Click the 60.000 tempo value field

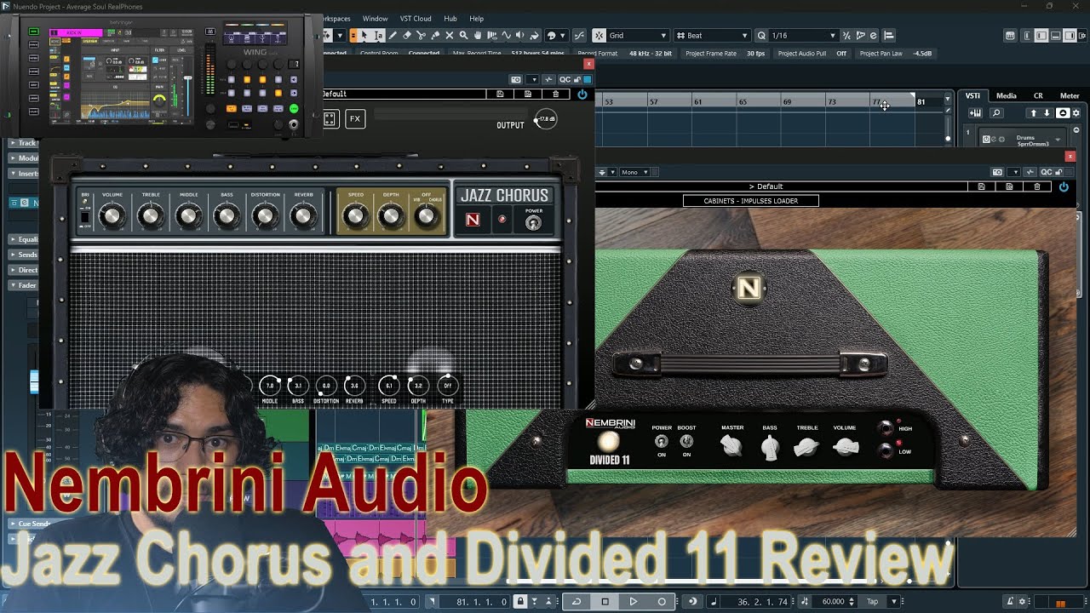(834, 601)
